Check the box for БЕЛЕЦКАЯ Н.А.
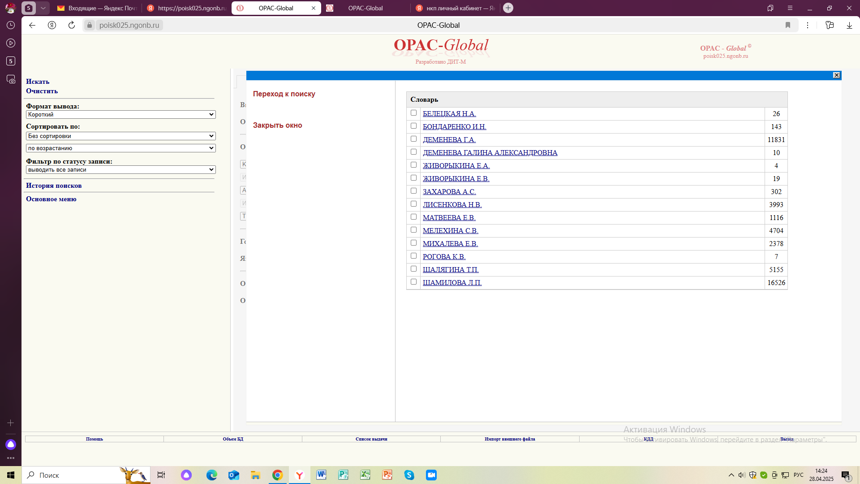Screen dimensions: 860x484 pos(413,113)
